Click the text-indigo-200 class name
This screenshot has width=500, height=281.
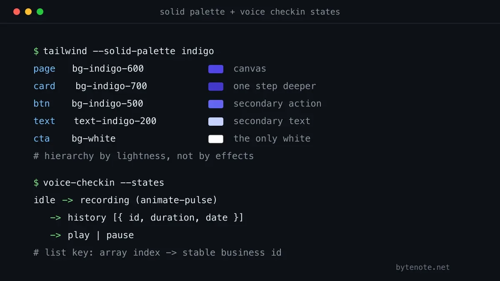tap(115, 121)
